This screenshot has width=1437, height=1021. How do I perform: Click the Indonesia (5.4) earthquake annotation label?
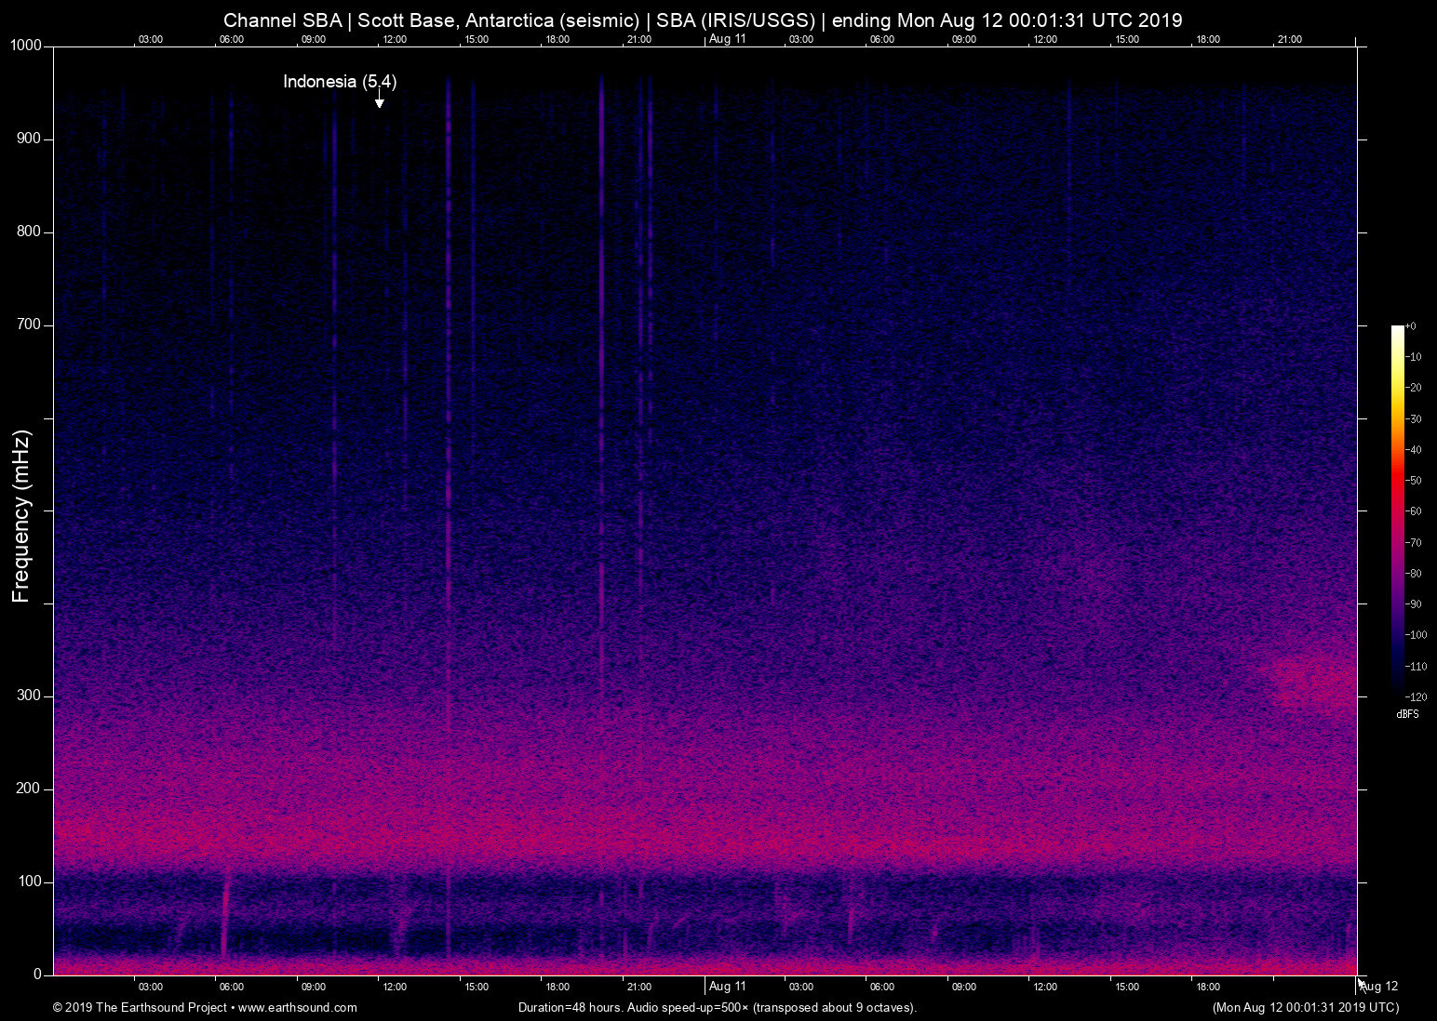[340, 82]
